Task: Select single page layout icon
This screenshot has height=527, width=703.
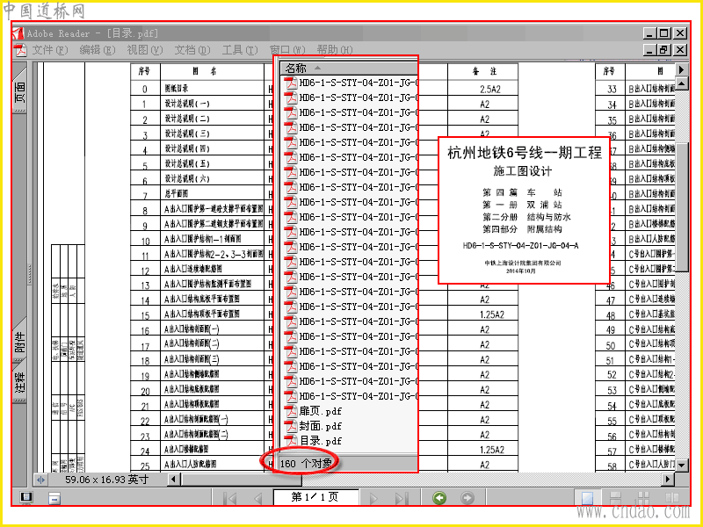Action: pos(587,497)
